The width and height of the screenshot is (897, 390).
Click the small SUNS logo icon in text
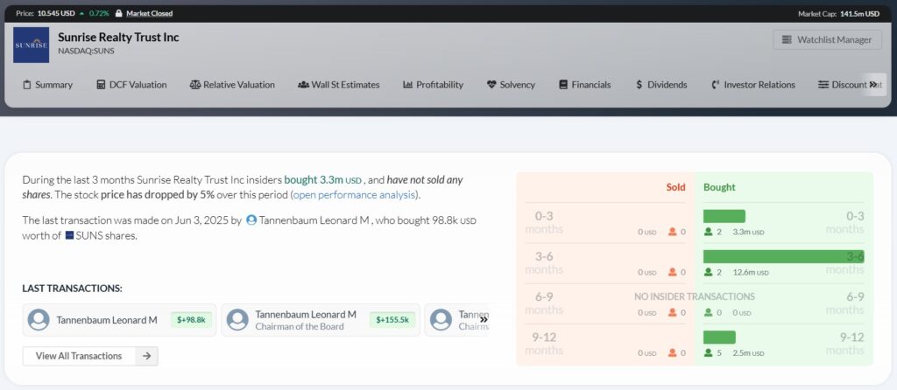69,234
